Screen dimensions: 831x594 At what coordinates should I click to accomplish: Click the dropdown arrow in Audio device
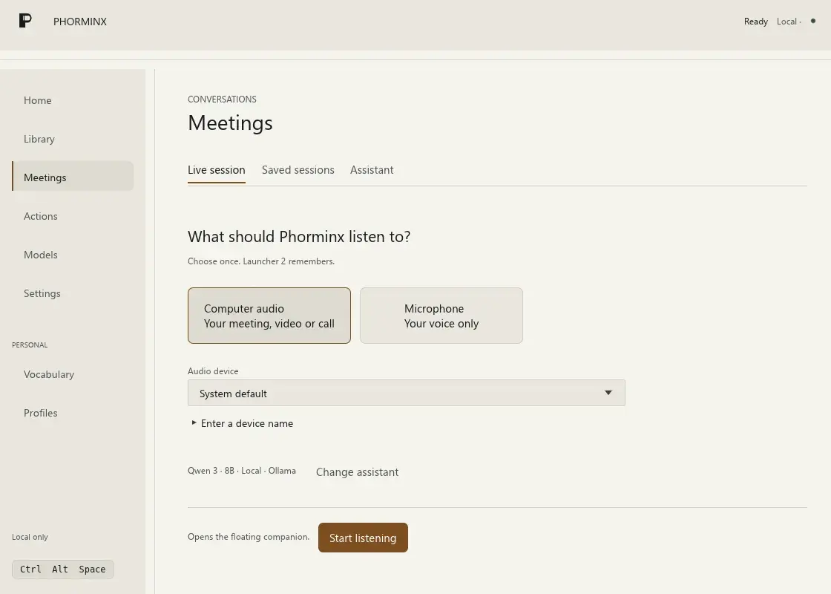(608, 393)
